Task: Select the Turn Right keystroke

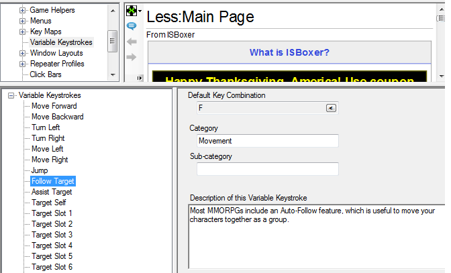Action: (48, 138)
